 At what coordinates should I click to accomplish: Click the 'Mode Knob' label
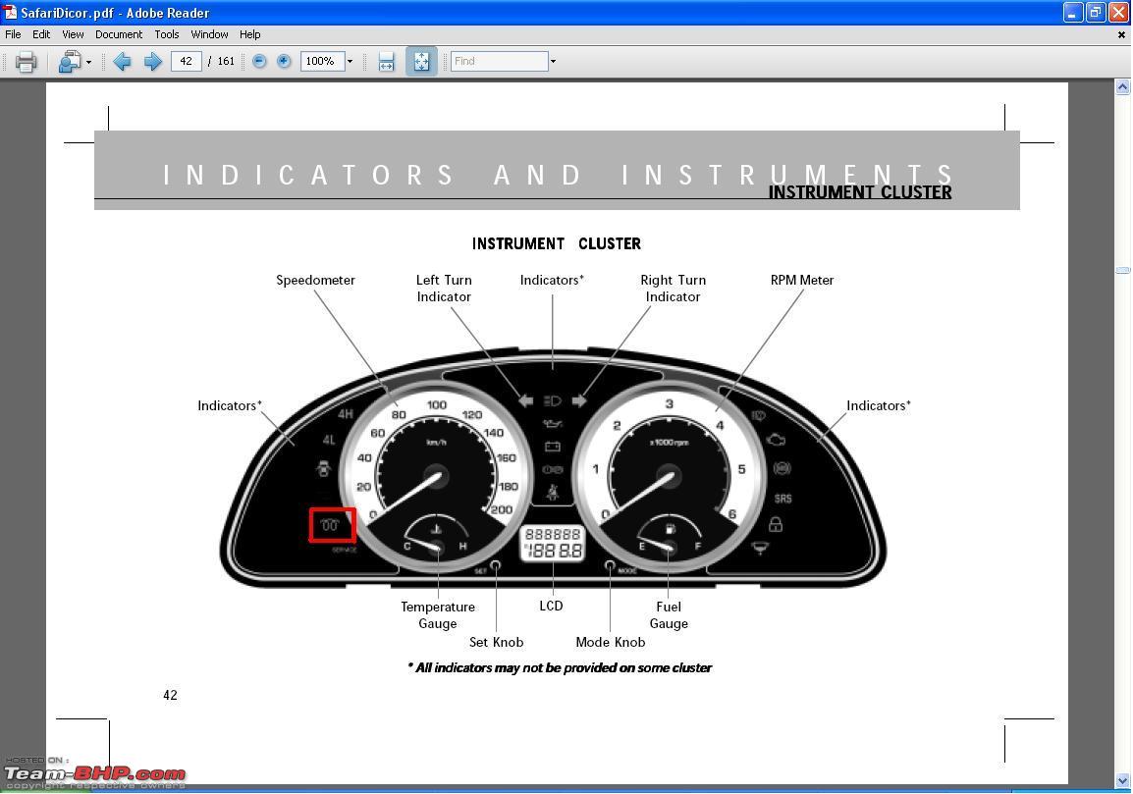[x=611, y=642]
